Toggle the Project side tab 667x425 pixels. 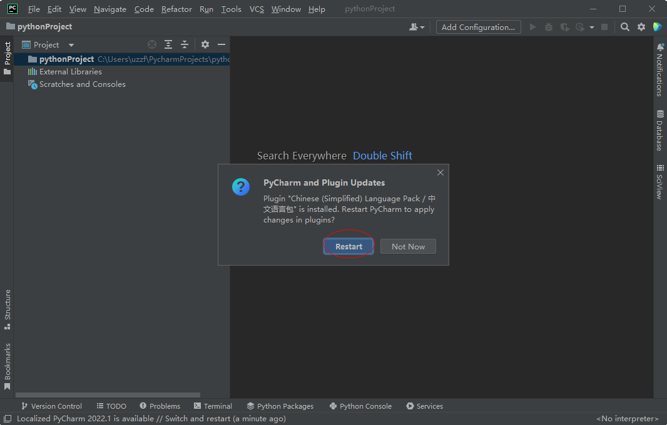click(8, 59)
